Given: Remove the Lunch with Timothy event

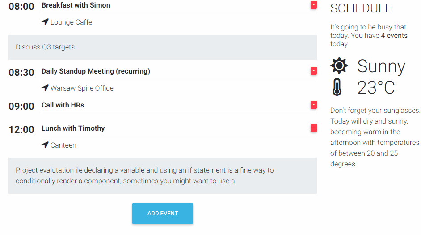Looking at the screenshot, I should (x=314, y=128).
